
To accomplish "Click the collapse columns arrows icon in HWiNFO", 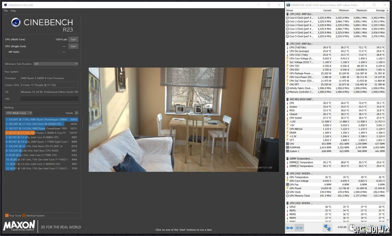I will tap(299, 228).
